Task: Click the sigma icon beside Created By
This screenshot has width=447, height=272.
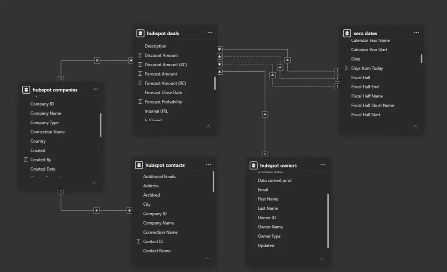Action: (x=26, y=159)
